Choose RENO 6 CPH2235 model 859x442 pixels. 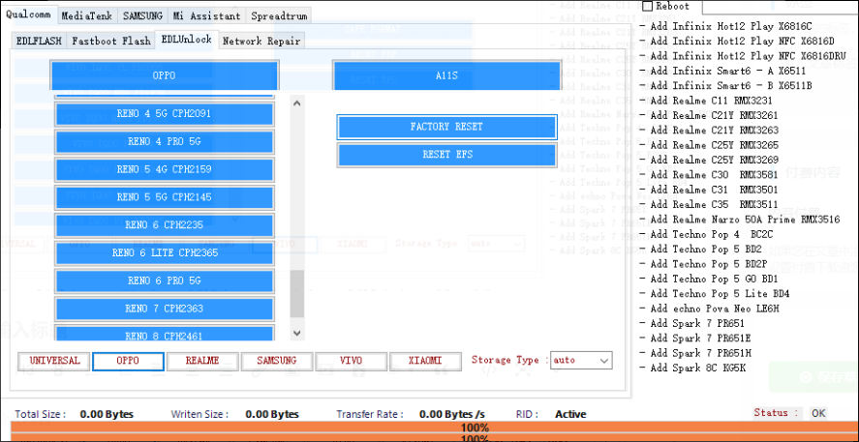(164, 224)
